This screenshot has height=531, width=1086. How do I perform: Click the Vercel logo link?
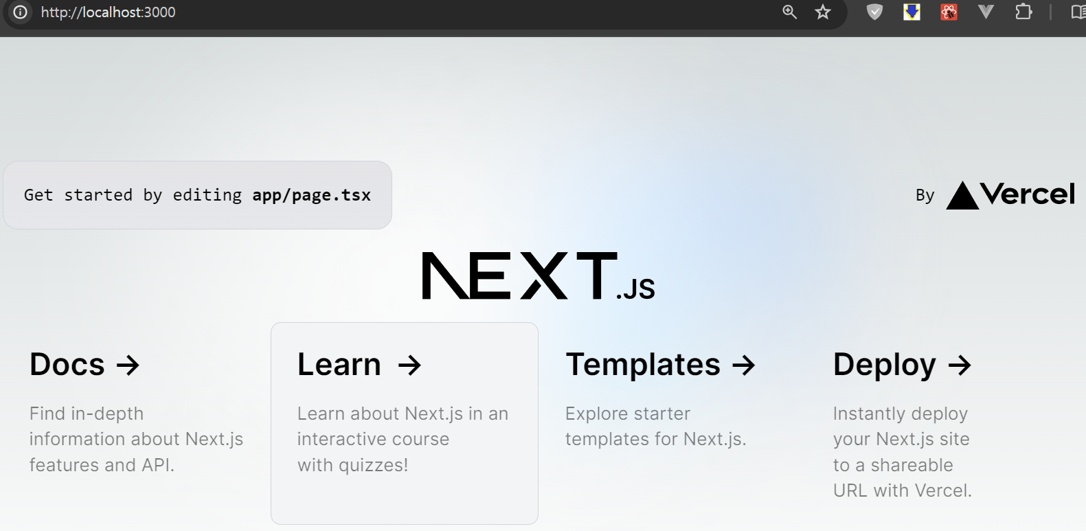coord(1010,195)
